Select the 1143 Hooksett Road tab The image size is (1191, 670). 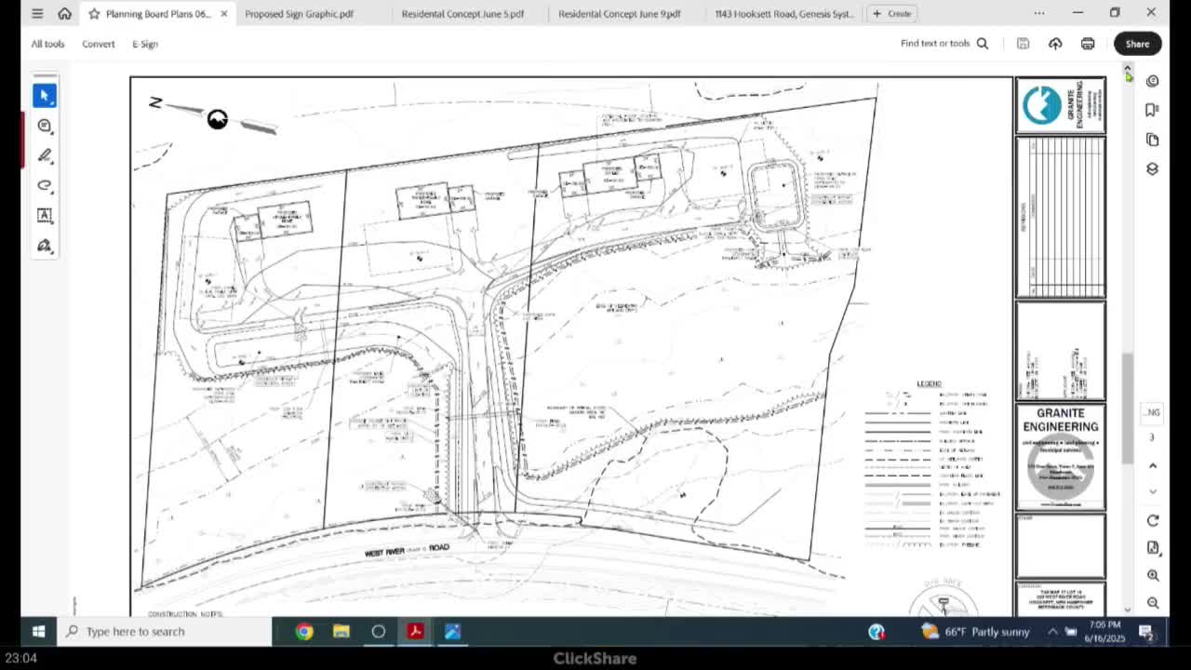783,14
